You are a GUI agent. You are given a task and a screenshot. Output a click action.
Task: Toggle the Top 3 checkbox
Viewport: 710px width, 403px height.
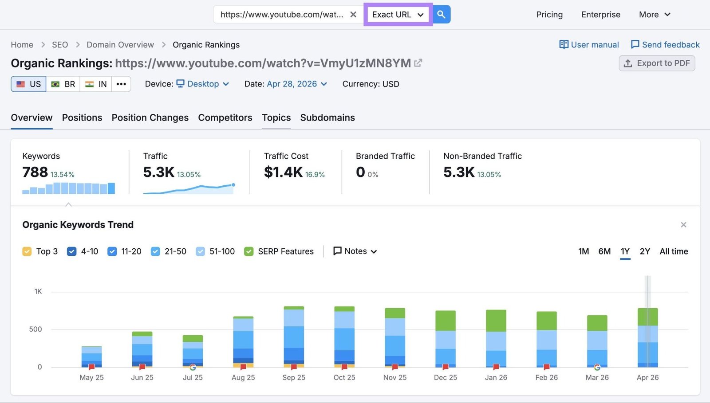point(27,251)
